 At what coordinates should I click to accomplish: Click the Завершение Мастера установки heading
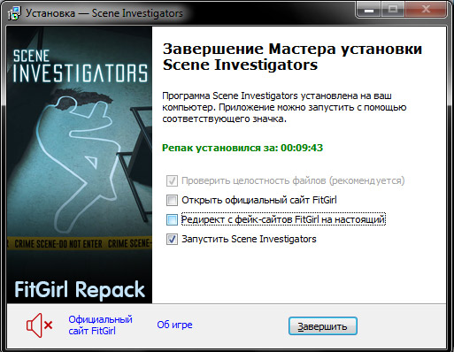click(292, 57)
